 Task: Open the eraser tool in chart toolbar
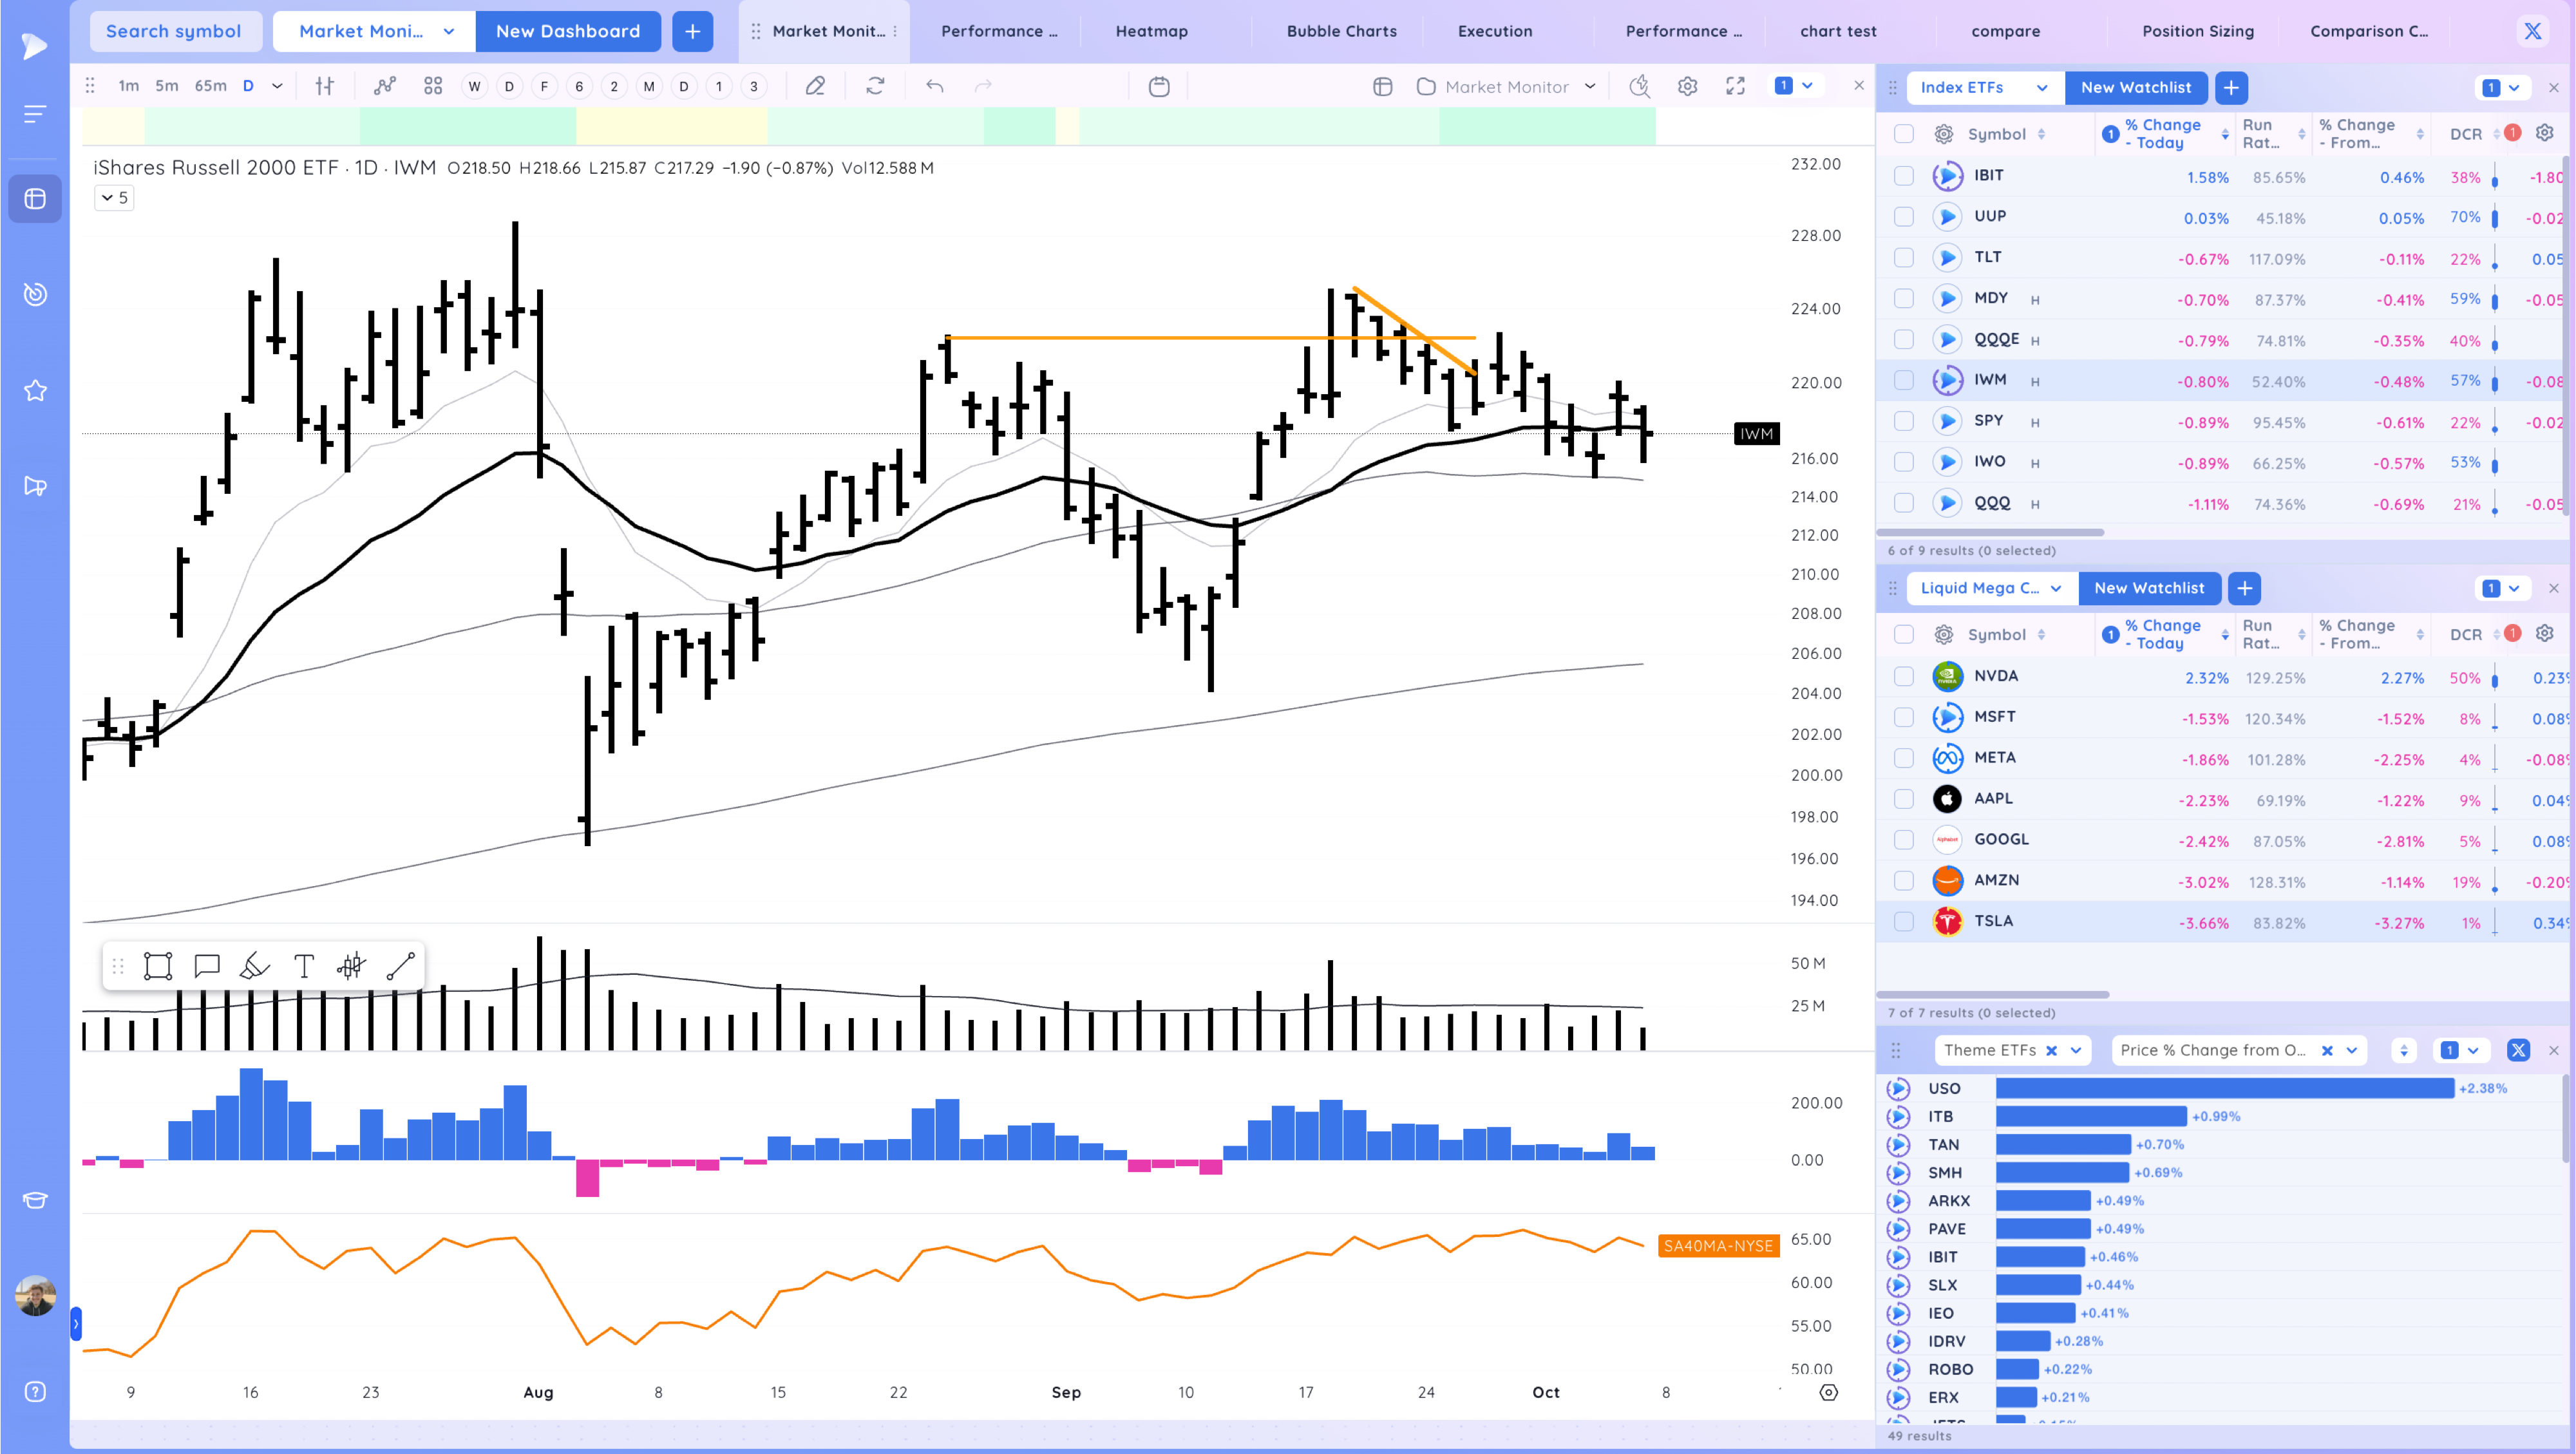pyautogui.click(x=815, y=87)
